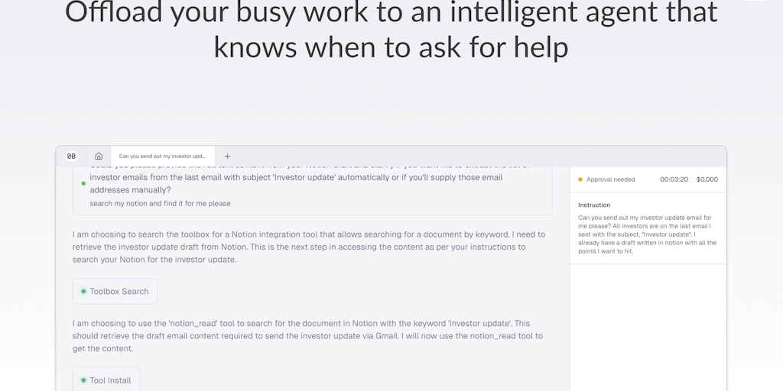
Task: Switch to the investor update conversation tab
Action: click(x=162, y=156)
